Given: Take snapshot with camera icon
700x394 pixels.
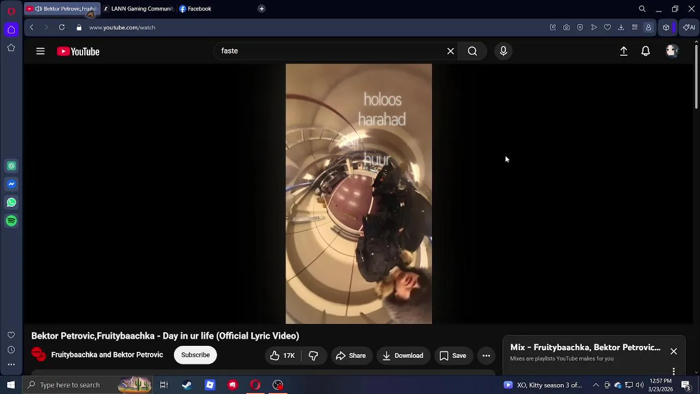Looking at the screenshot, I should pyautogui.click(x=567, y=27).
